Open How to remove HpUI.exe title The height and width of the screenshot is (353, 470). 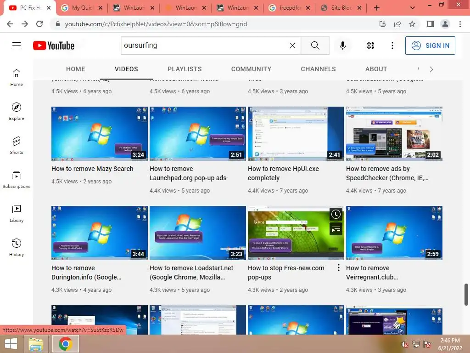[x=283, y=173]
